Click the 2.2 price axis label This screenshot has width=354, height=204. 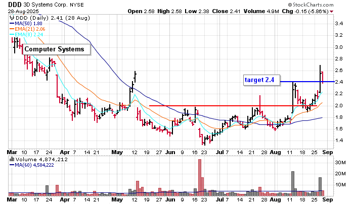click(339, 94)
